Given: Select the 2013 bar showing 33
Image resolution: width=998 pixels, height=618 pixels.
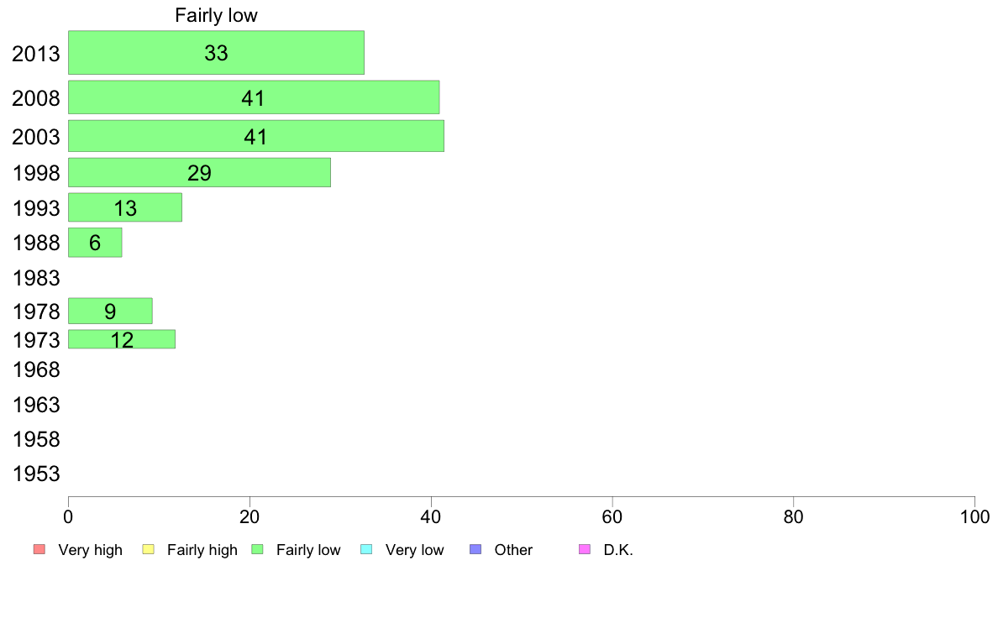Looking at the screenshot, I should pos(217,53).
